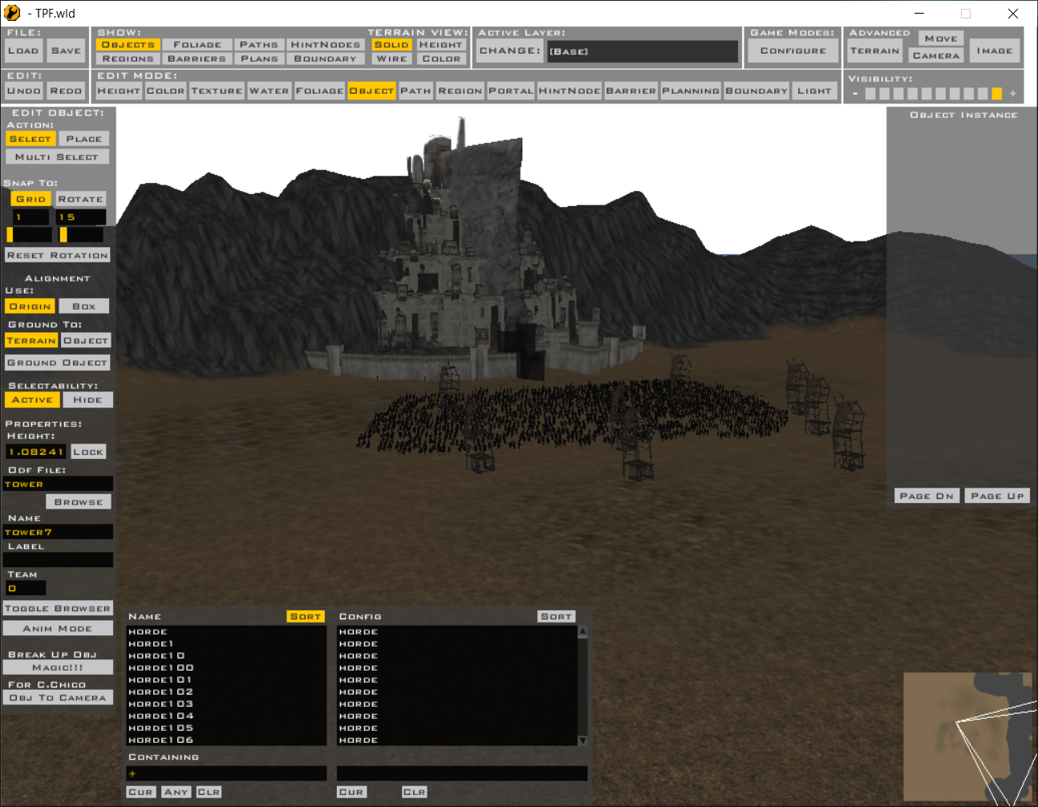This screenshot has height=807, width=1038.
Task: Switch to Path edit mode
Action: [x=416, y=91]
